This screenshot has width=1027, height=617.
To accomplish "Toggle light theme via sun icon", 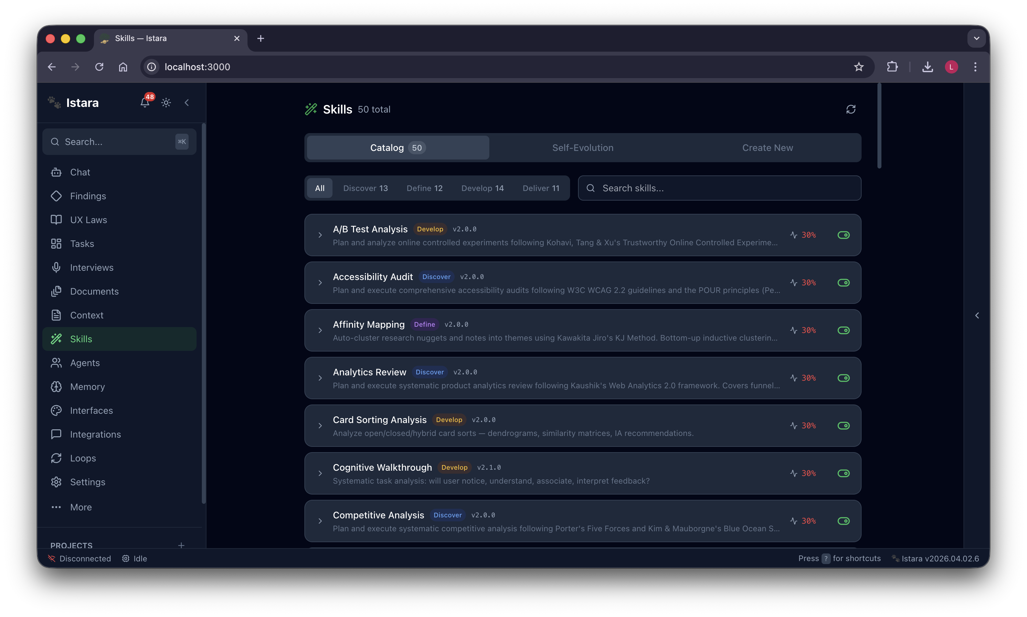I will (166, 103).
